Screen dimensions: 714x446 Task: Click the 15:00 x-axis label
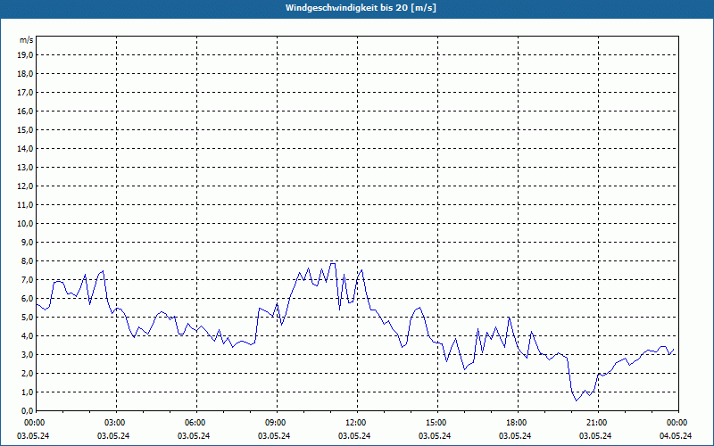pos(437,423)
